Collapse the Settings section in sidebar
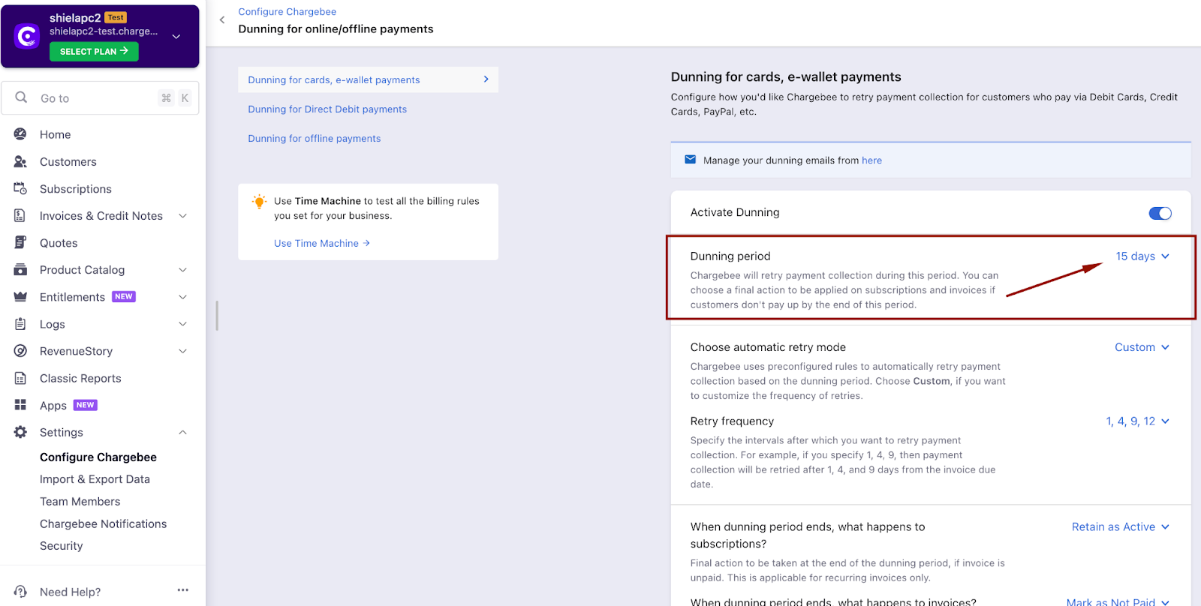Image resolution: width=1201 pixels, height=606 pixels. (x=182, y=433)
